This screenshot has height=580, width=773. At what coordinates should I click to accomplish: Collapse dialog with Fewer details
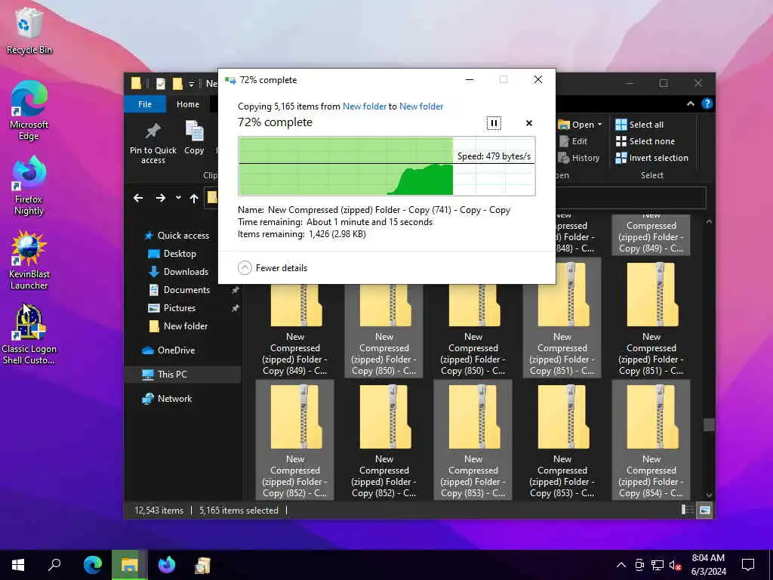(x=272, y=268)
